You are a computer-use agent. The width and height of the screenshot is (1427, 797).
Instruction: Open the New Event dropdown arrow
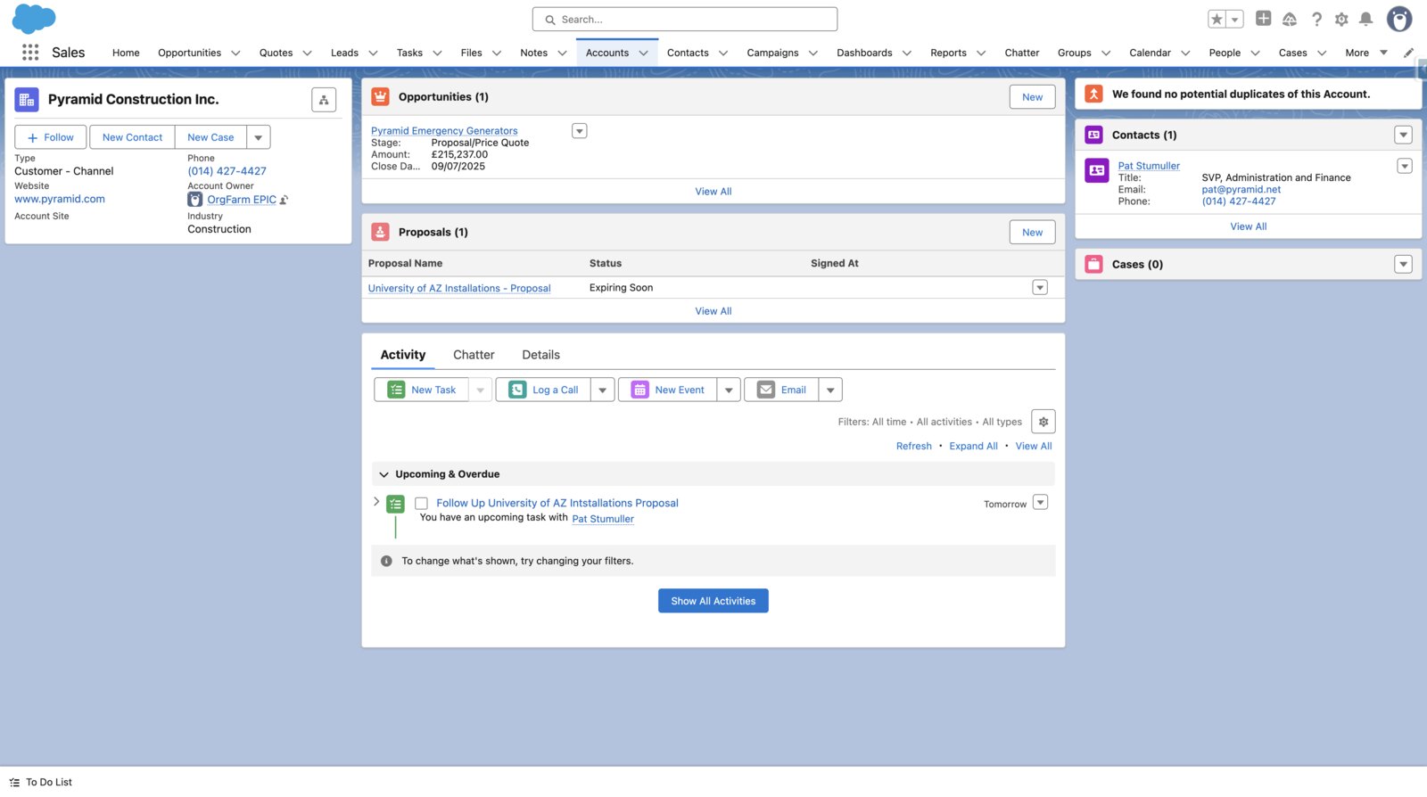729,390
